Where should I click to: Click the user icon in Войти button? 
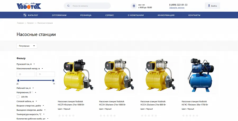tap(209, 6)
